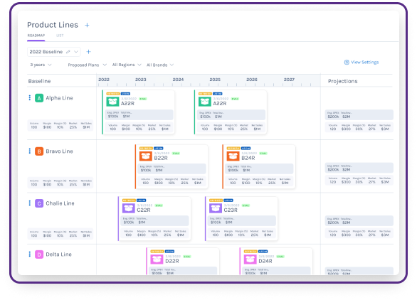Select the Roadmap tab

pos(36,36)
